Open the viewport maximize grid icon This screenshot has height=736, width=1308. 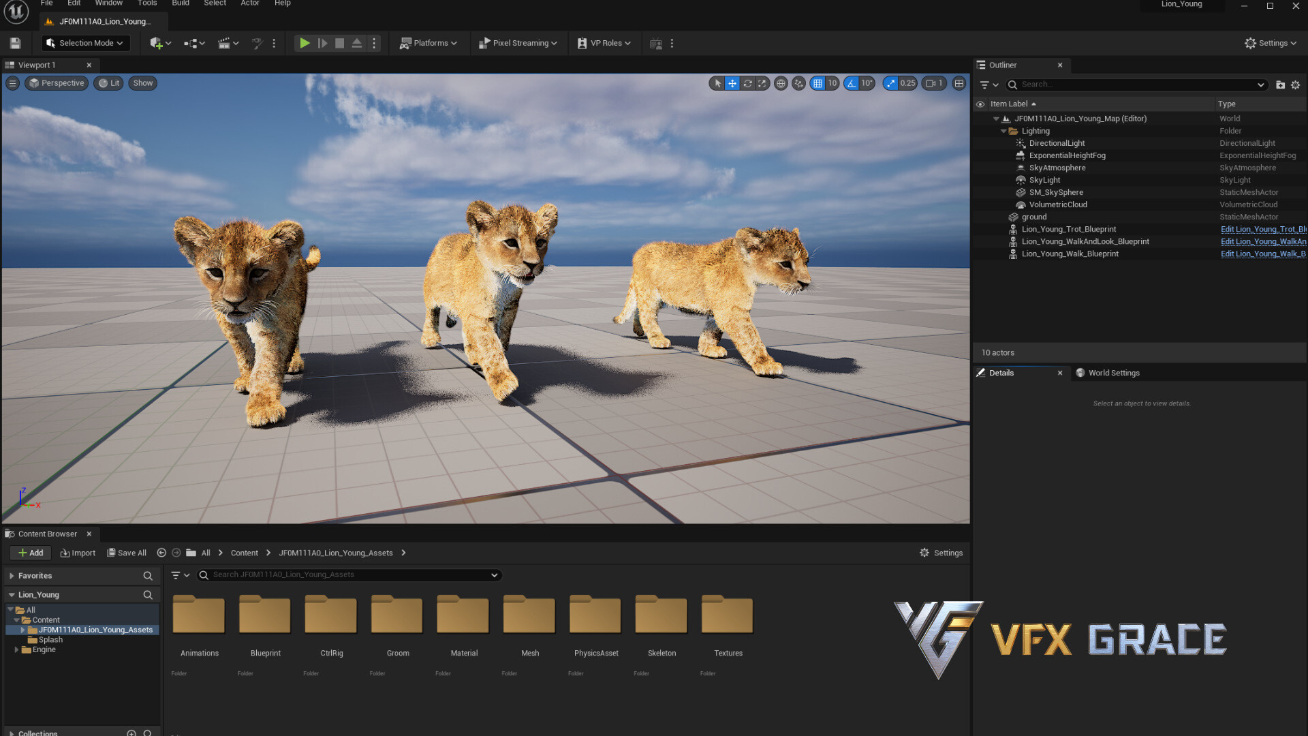(959, 82)
